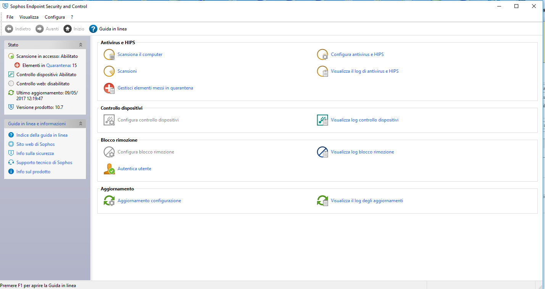This screenshot has height=289, width=545.
Task: Click the Inizio toolbar label
Action: point(79,29)
